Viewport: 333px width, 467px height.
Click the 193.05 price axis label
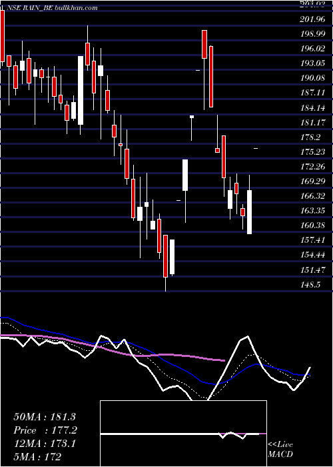pos(311,64)
